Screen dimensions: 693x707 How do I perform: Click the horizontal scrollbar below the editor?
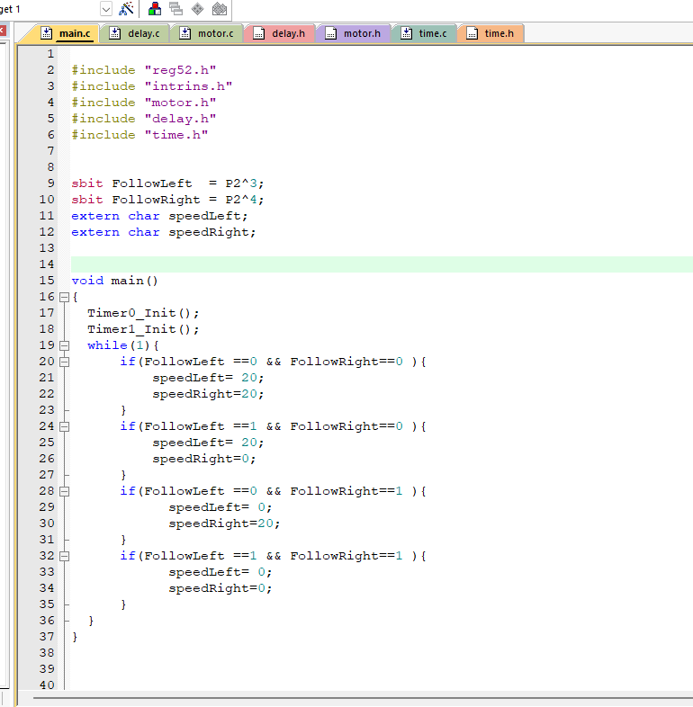(x=363, y=698)
